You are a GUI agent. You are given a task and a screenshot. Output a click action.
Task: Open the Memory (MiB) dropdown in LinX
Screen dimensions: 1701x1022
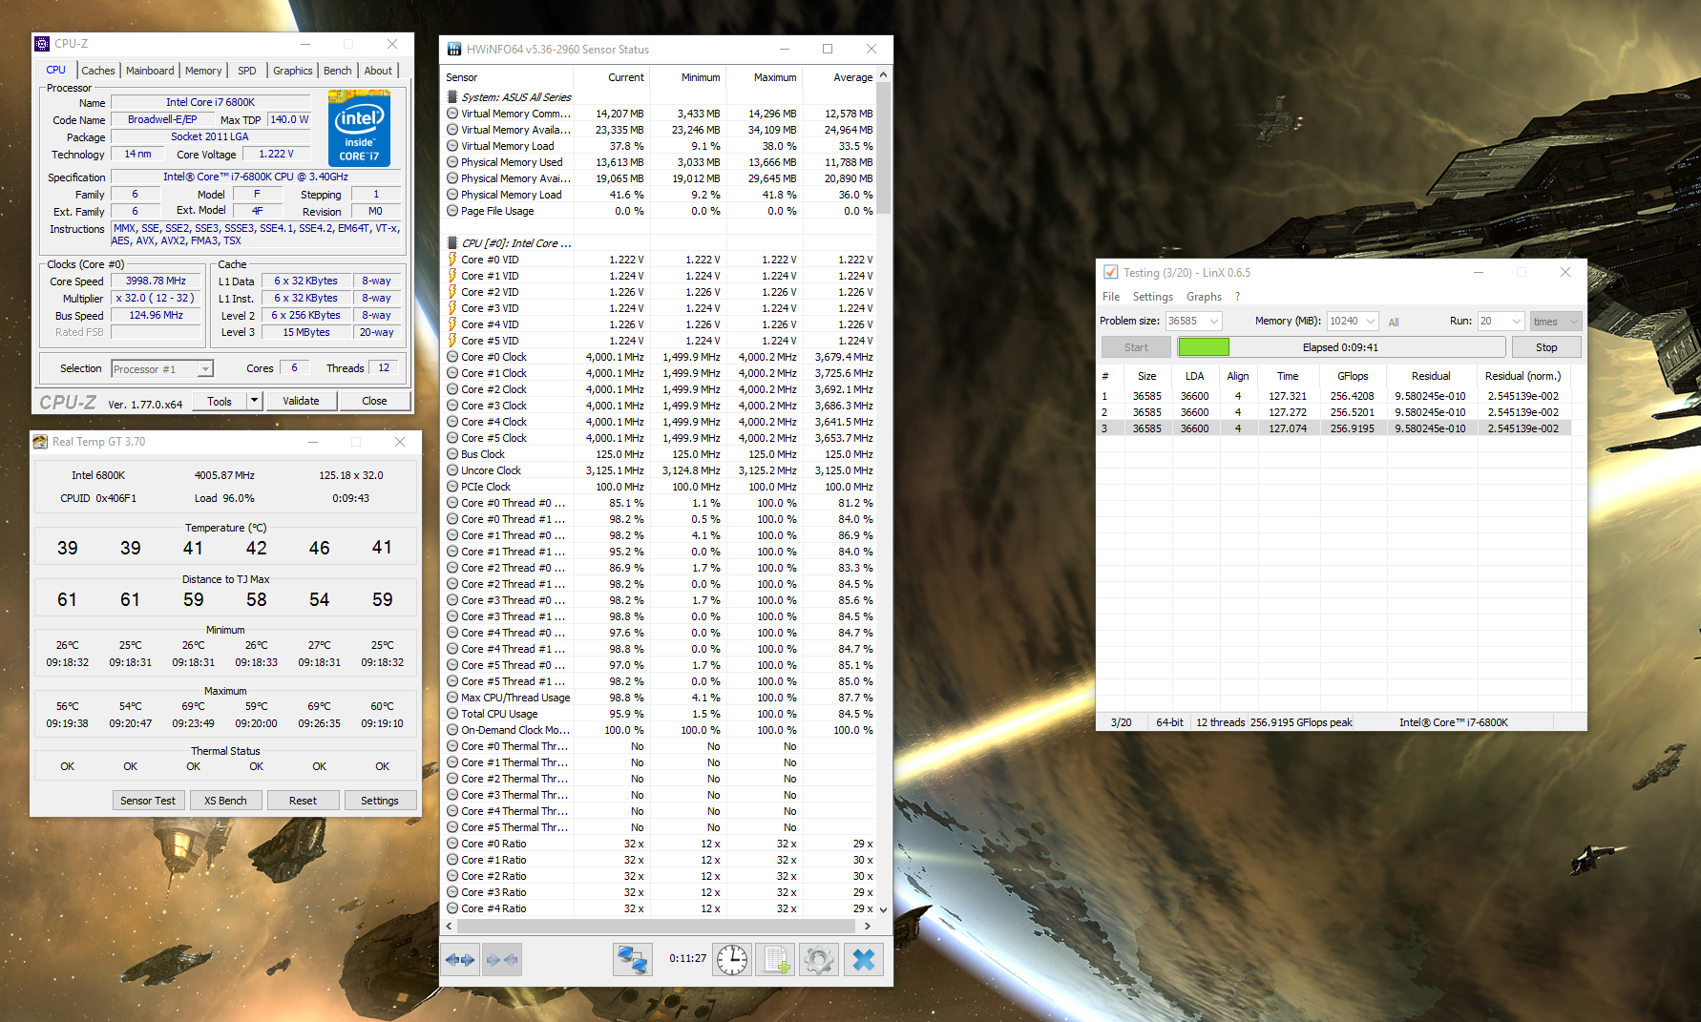click(x=1371, y=322)
